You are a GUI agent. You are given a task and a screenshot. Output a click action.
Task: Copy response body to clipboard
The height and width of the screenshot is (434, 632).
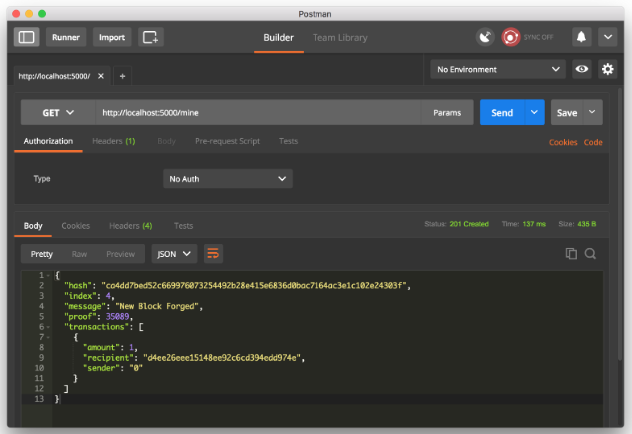click(x=572, y=254)
